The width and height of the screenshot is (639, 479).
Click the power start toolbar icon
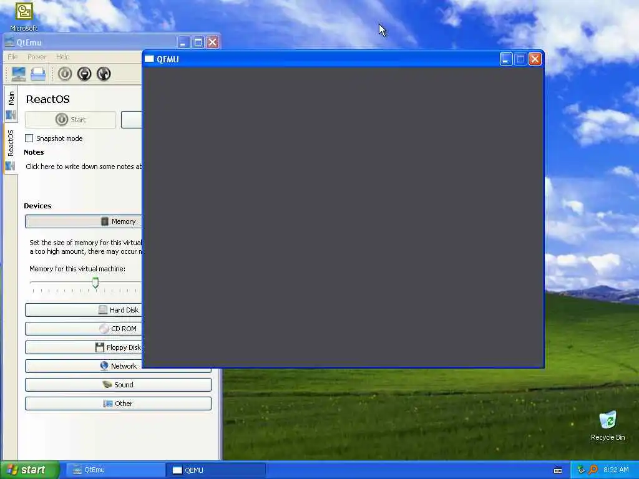click(x=65, y=74)
